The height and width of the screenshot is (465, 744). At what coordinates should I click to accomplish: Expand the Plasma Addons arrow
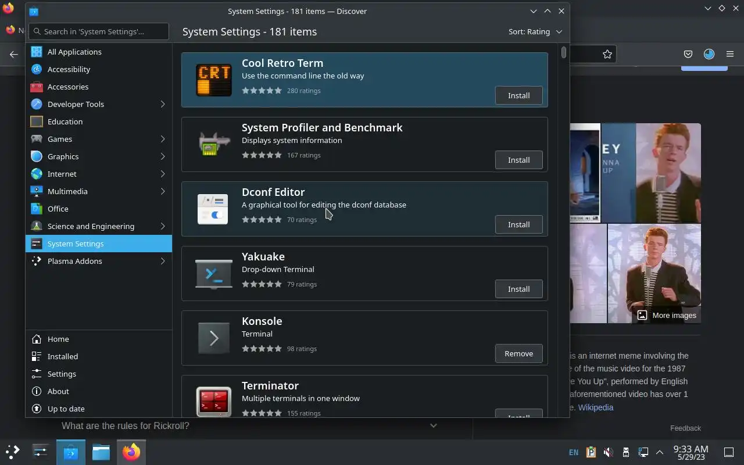163,261
